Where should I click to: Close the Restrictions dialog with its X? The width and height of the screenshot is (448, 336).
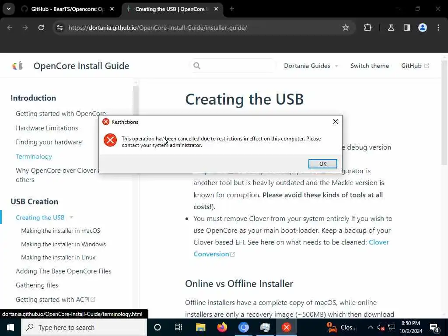point(336,122)
